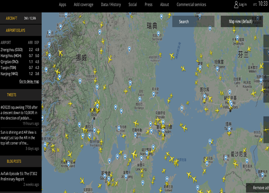269x193 pixels.
Task: Click the Borlänge airport pin marker
Action: pyautogui.click(x=140, y=99)
